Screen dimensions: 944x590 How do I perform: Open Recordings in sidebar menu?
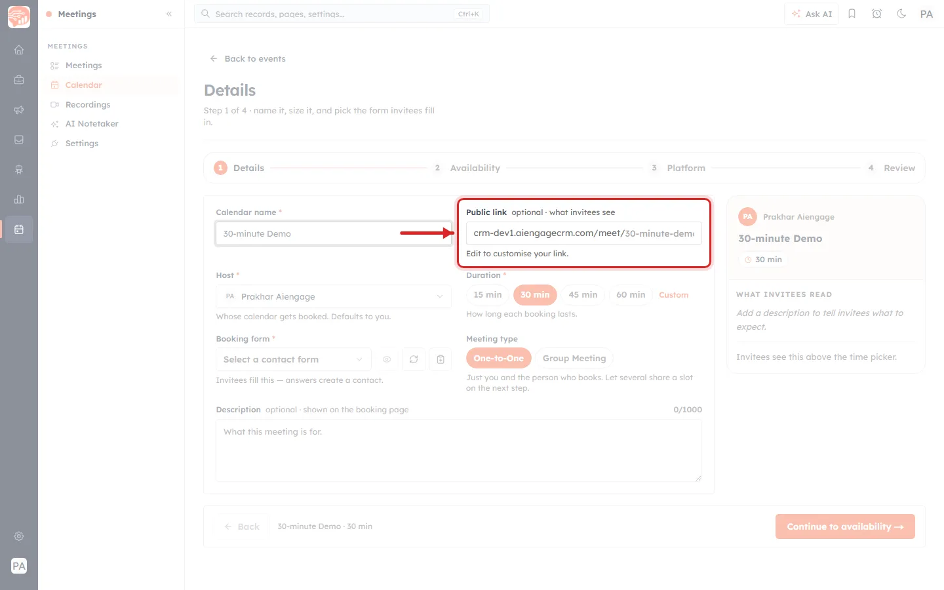(x=113, y=104)
